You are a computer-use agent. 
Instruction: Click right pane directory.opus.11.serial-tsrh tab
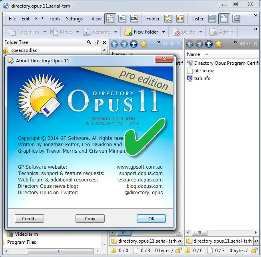219,241
